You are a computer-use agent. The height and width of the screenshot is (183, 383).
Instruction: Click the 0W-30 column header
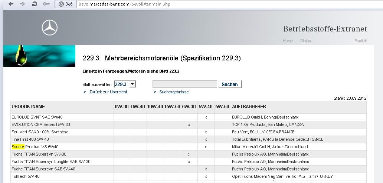click(x=122, y=106)
